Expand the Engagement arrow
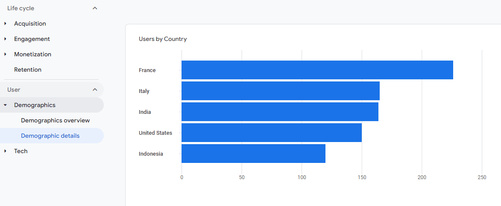Viewport: 501px width, 206px height. pos(5,39)
